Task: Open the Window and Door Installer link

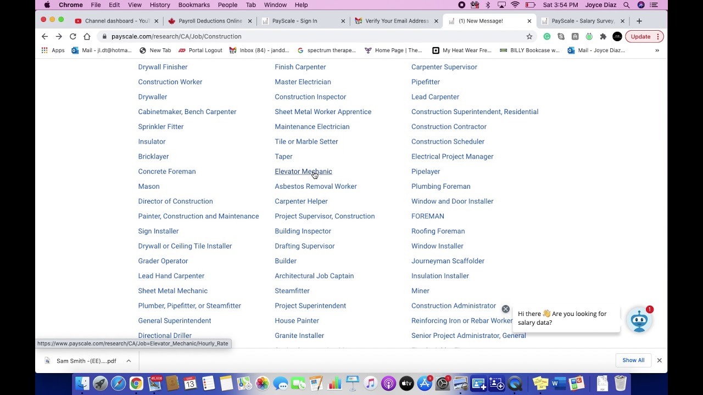Action: 452,201
